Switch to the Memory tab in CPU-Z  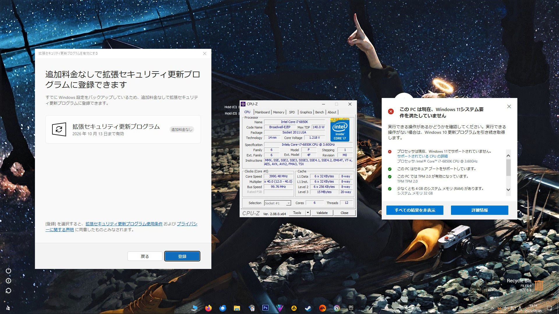pos(279,112)
